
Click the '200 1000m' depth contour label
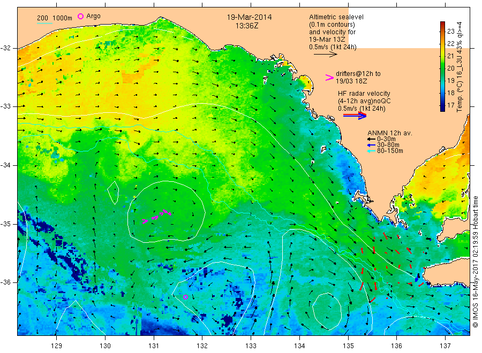point(55,18)
